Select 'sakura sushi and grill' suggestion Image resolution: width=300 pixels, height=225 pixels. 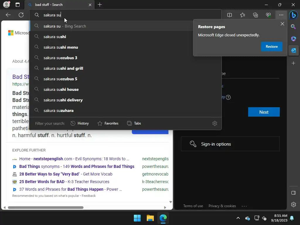point(125,68)
